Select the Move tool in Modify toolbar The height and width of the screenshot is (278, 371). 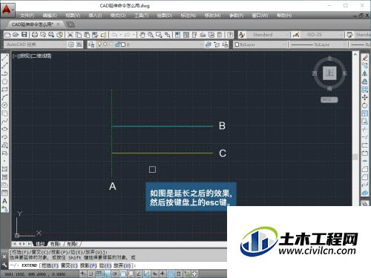(365, 97)
